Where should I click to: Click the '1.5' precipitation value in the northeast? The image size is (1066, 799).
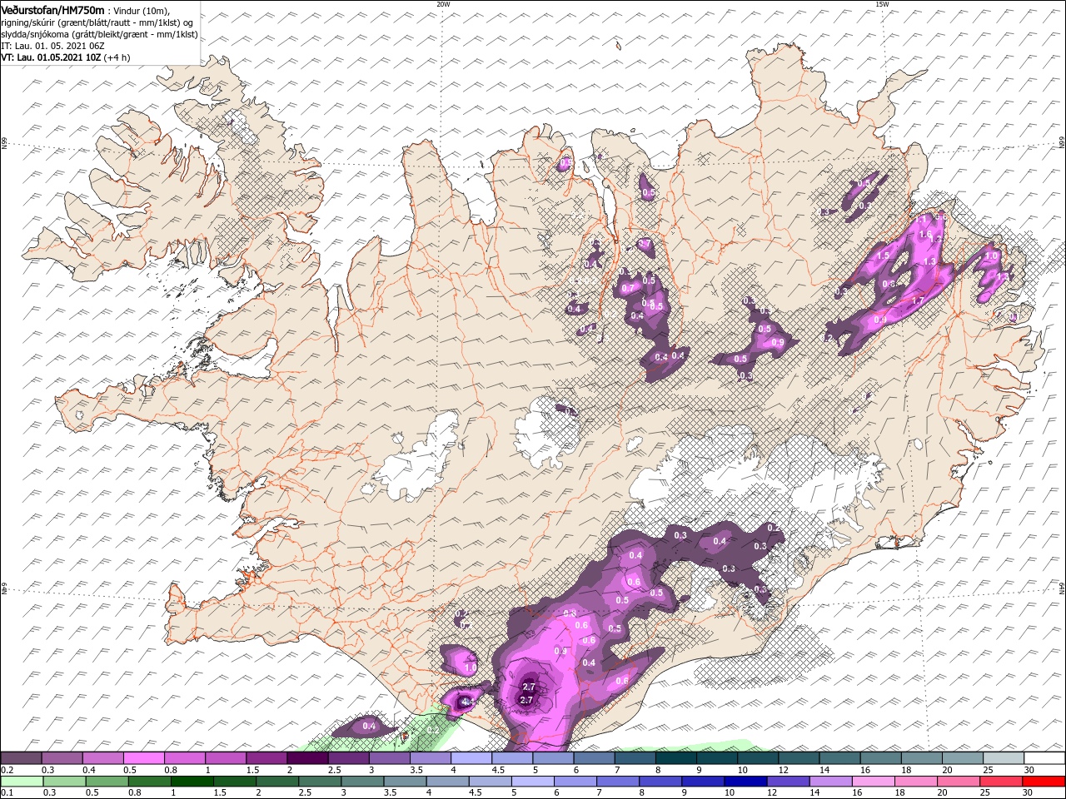(884, 256)
